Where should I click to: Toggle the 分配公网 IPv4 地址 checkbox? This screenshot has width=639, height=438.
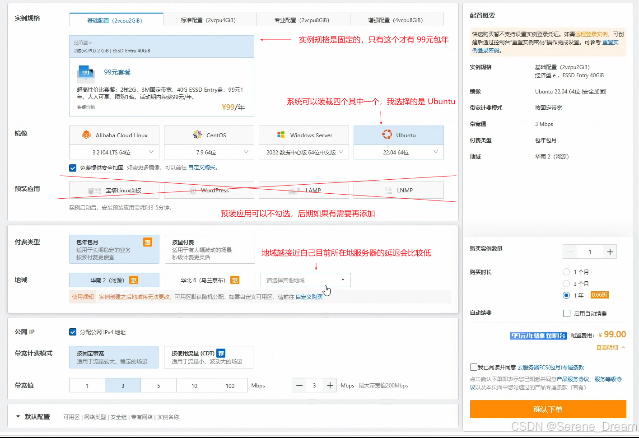[x=73, y=332]
